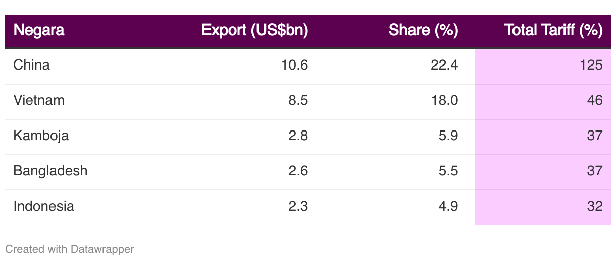Click the Negara column header
The width and height of the screenshot is (616, 261).
click(39, 31)
